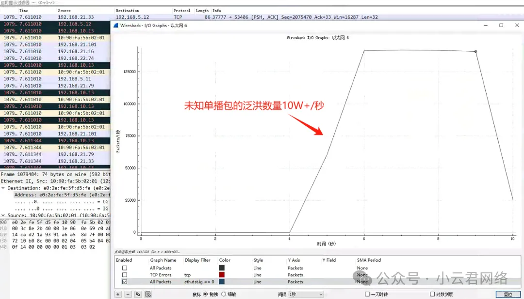Select the 缩放 zoom mouse radio button
Image resolution: width=524 pixels, height=299 pixels.
(224, 294)
